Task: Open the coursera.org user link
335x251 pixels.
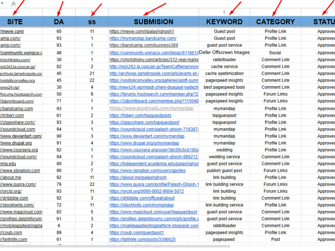Action: [x=154, y=150]
